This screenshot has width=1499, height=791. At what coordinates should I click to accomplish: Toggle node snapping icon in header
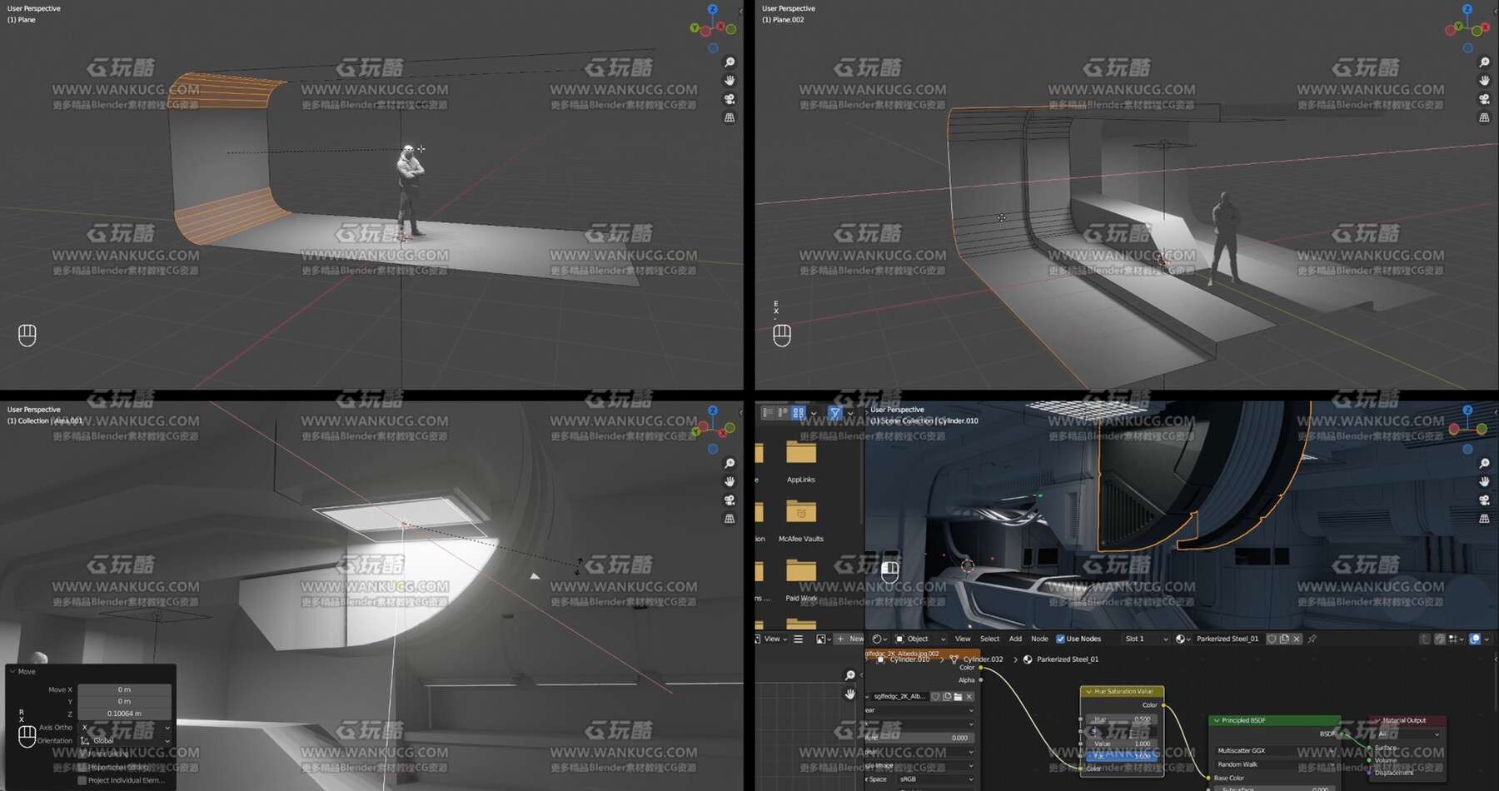(1440, 639)
